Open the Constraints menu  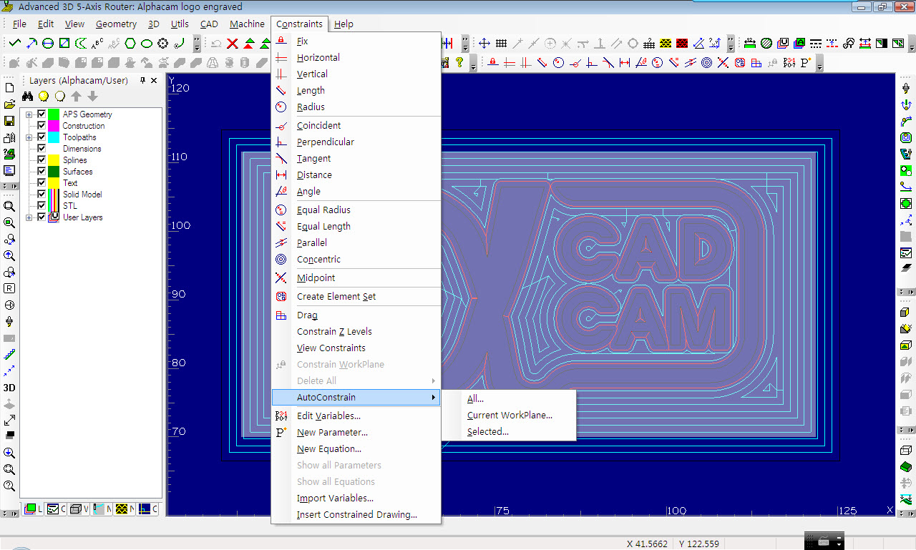[299, 24]
